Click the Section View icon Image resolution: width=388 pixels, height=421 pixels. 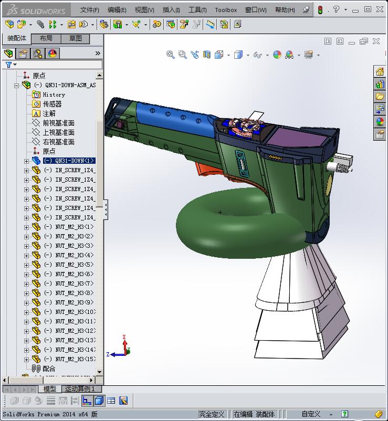pyautogui.click(x=207, y=55)
